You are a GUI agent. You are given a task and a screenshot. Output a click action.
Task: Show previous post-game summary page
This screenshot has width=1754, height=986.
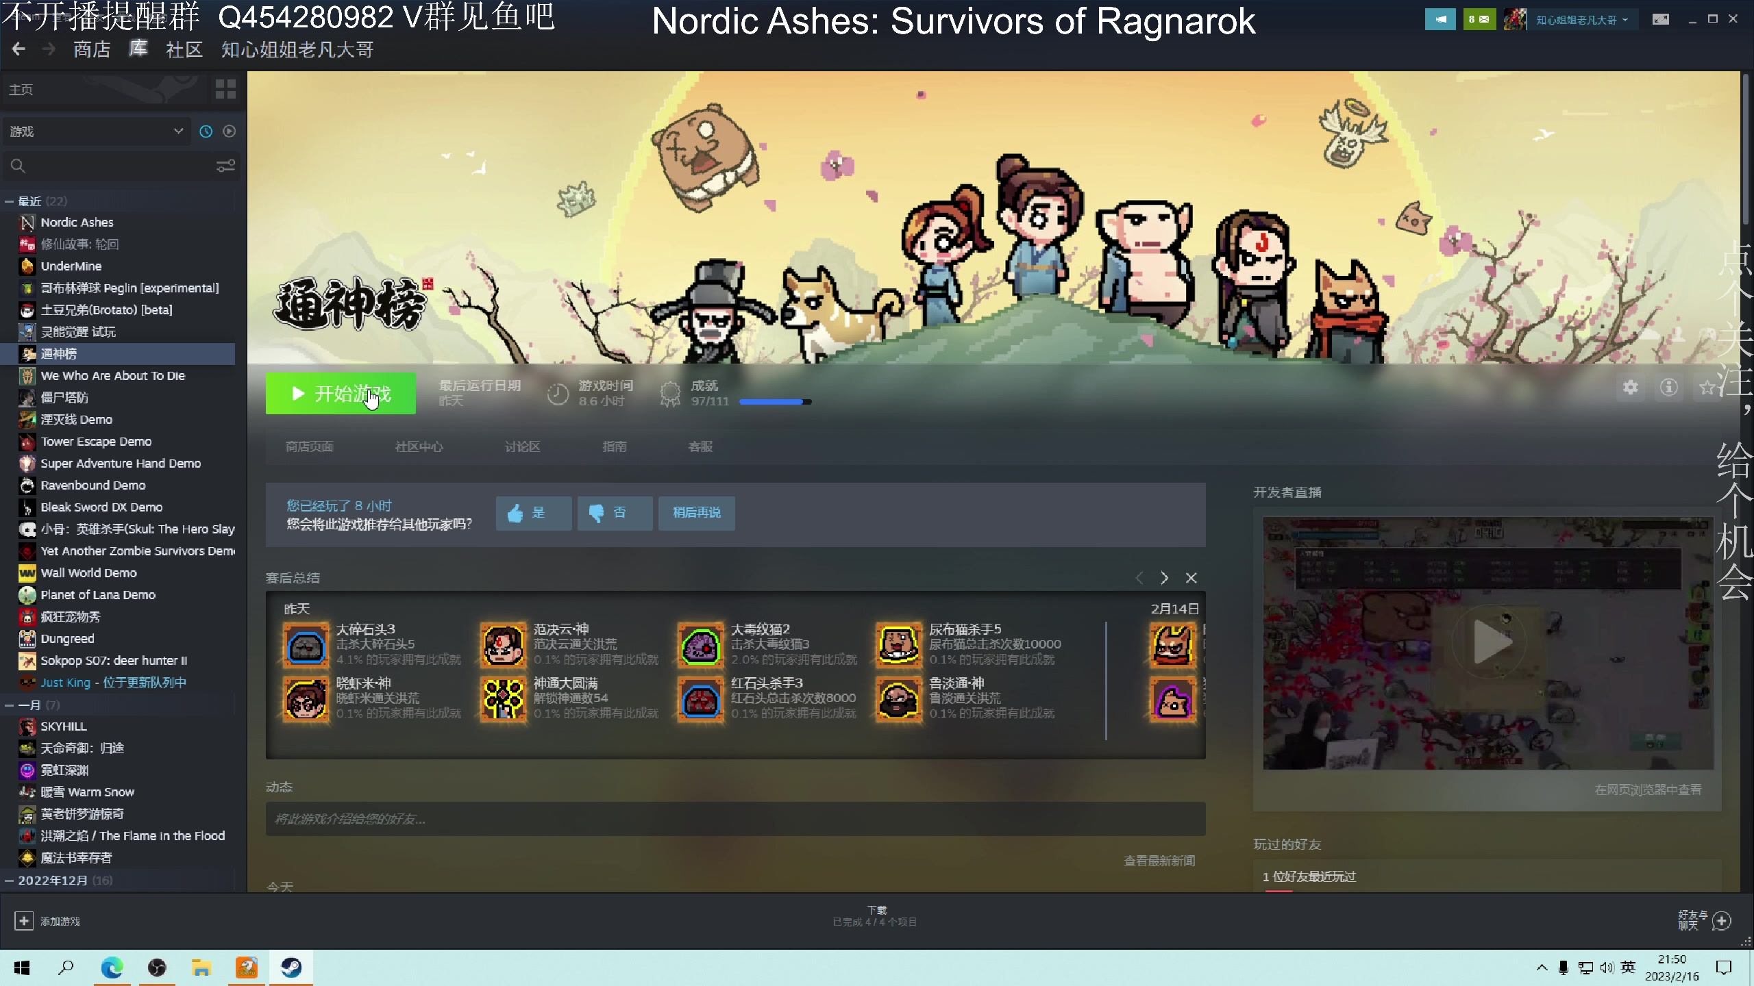click(x=1139, y=578)
